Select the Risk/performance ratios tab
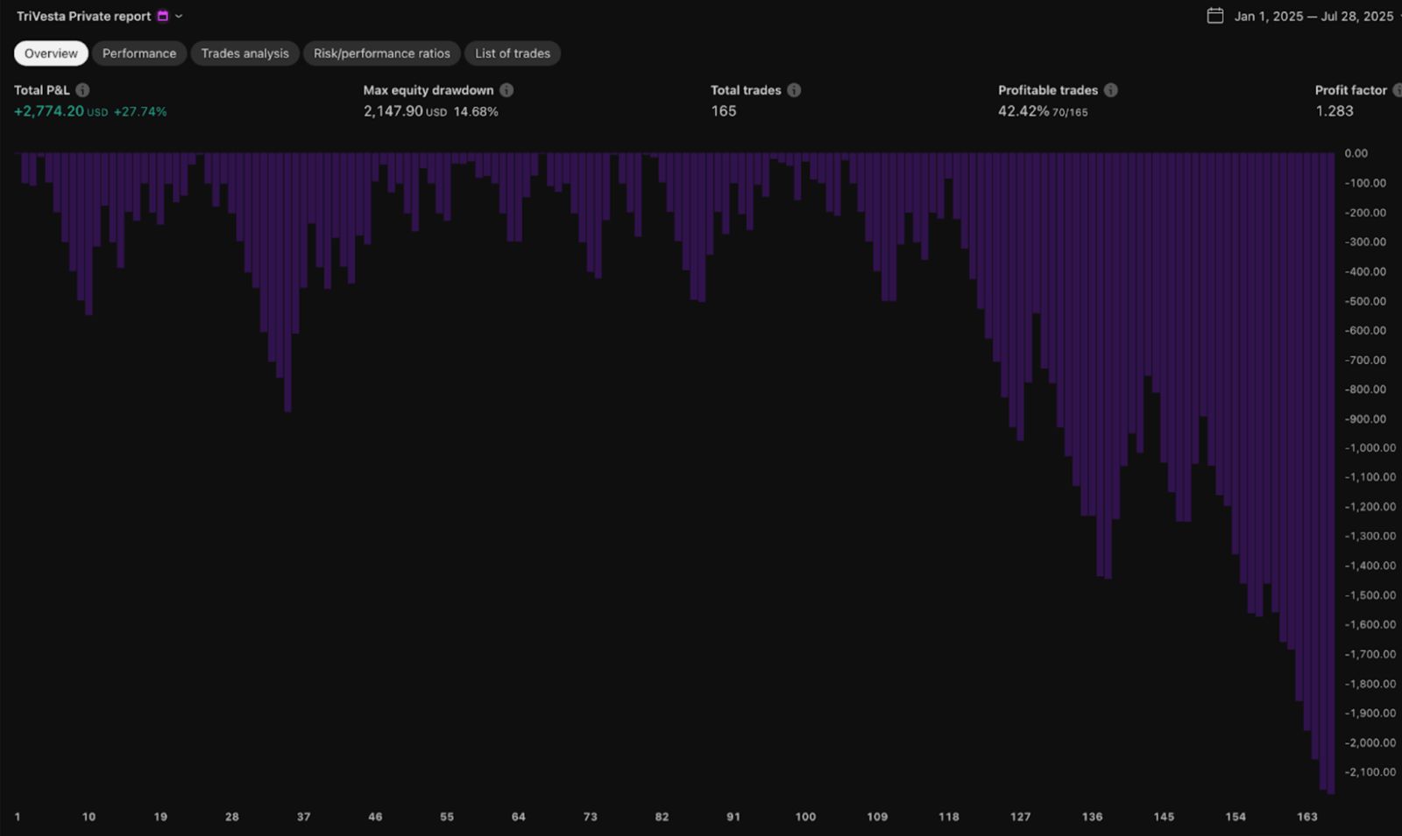 382,53
